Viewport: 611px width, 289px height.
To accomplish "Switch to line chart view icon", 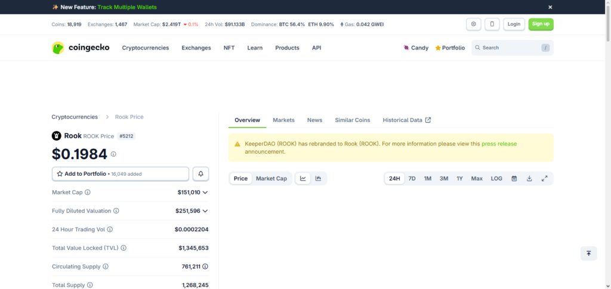I will [x=303, y=179].
